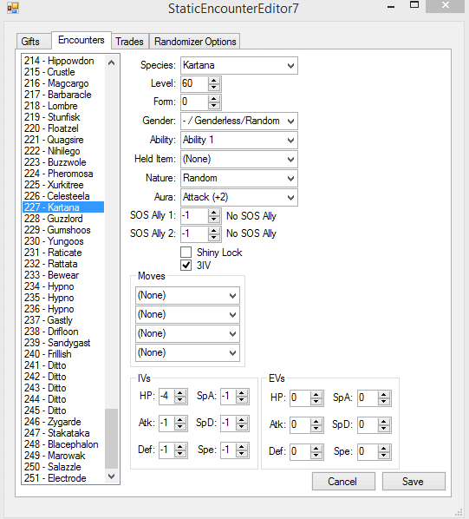Decrease Level with the down arrow
Screen dimensions: 469x519
click(214, 88)
